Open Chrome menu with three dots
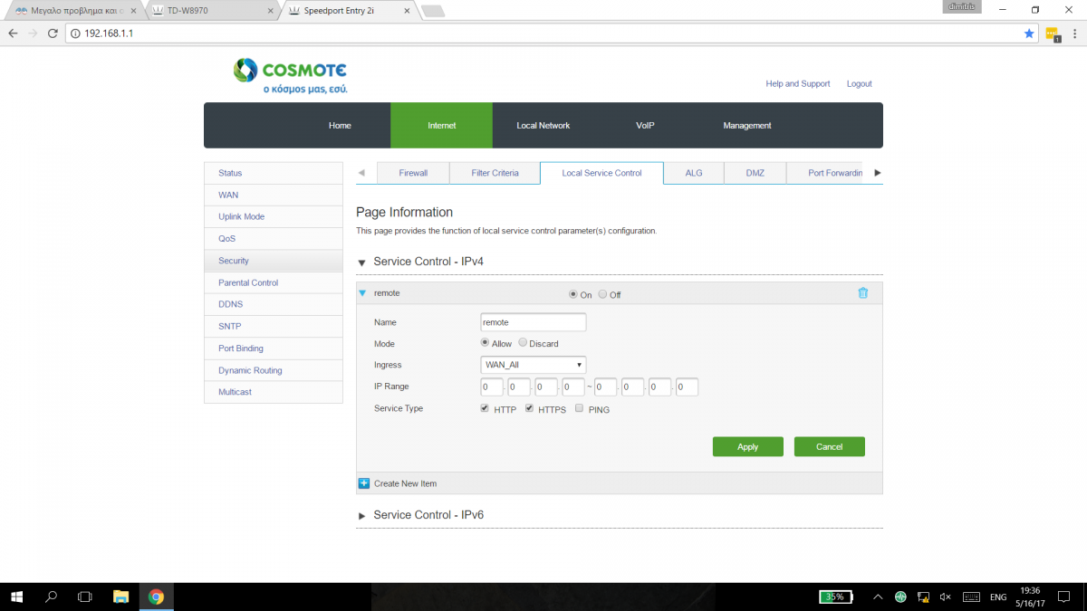 1075,33
